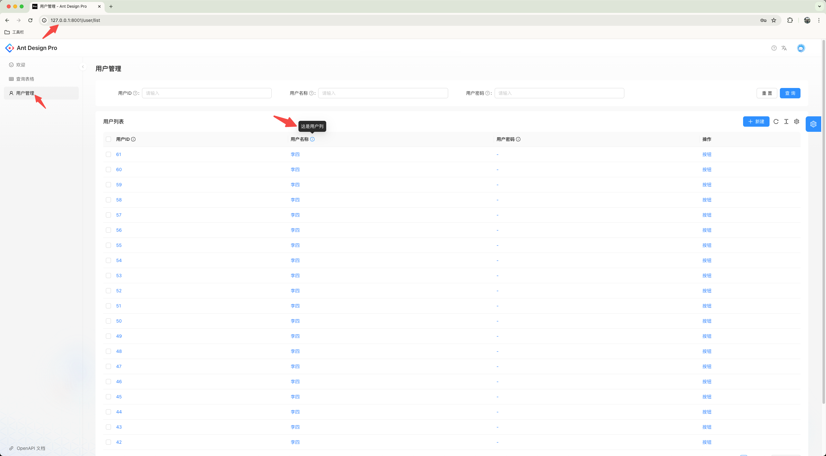Focus the 用户名称 search input field
Image resolution: width=826 pixels, height=456 pixels.
(x=383, y=93)
